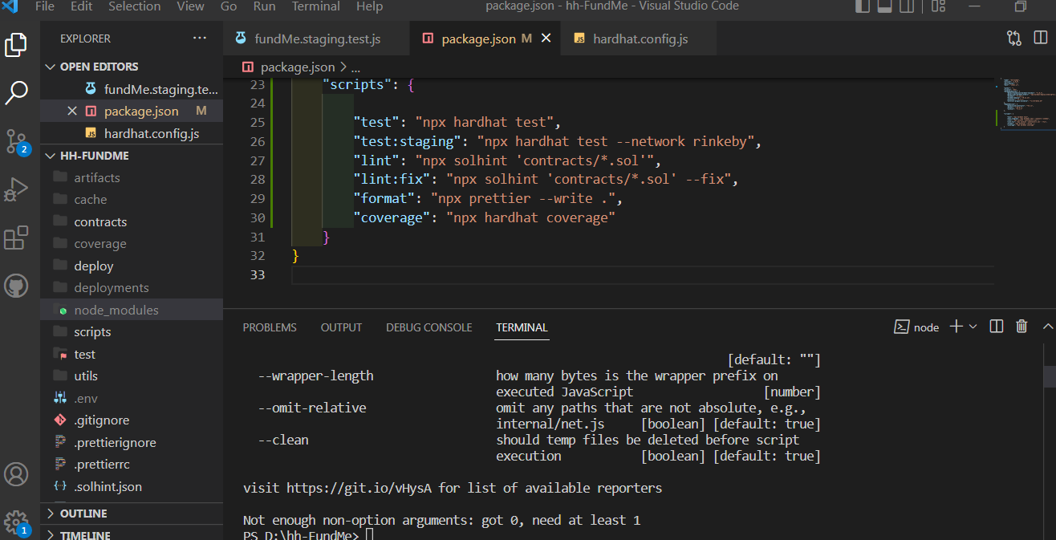Expand the artifacts folder
1056x540 pixels.
(x=132, y=177)
